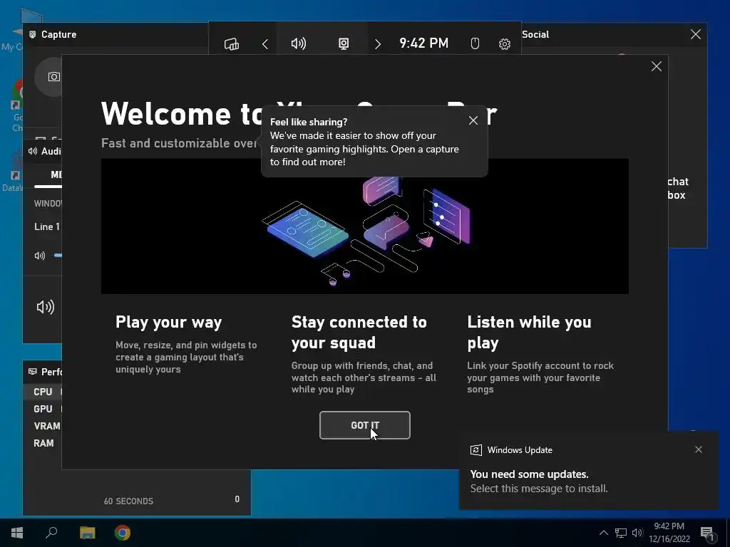Select RAM in the Performance widget
The image size is (730, 547).
point(43,443)
